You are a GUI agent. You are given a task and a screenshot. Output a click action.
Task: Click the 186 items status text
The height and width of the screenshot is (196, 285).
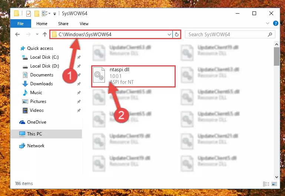pos(24,183)
